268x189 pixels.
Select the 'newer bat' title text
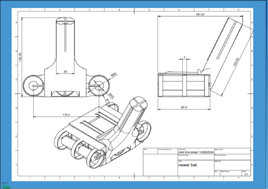[x=187, y=165]
